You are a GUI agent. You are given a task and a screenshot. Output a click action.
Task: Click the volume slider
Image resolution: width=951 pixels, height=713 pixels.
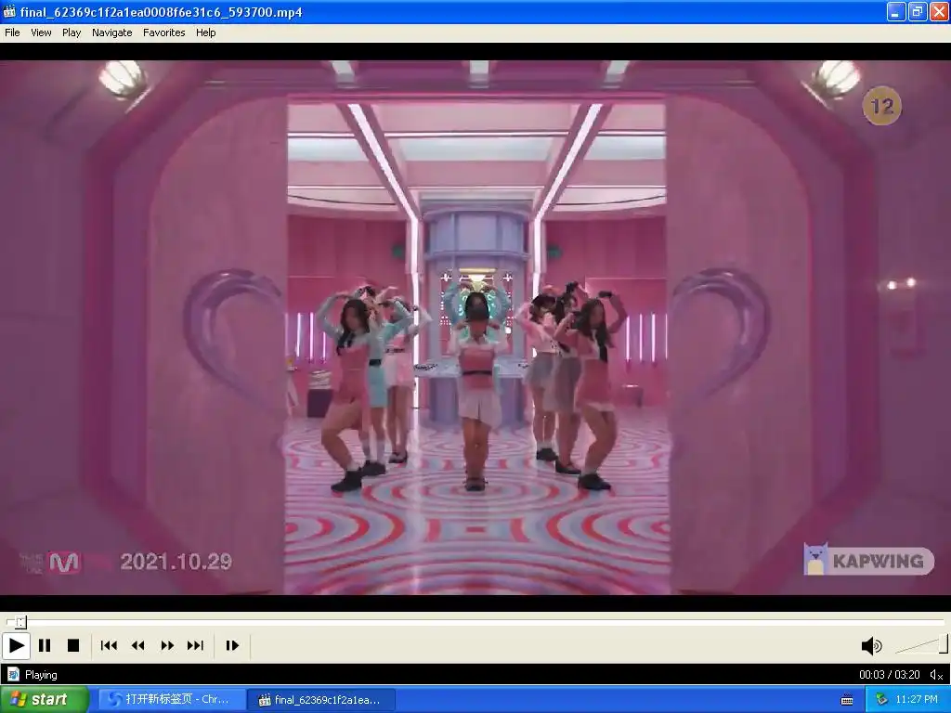(921, 646)
